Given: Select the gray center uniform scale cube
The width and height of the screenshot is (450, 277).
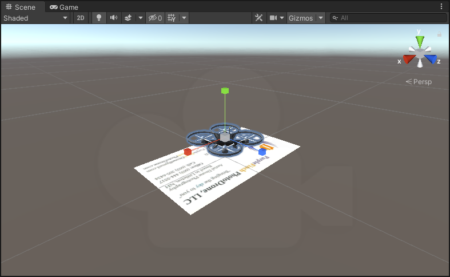Looking at the screenshot, I should pos(225,137).
